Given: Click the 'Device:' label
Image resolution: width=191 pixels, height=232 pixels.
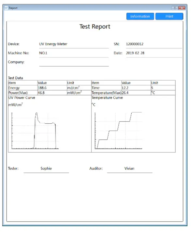Looking at the screenshot, I should (14, 44).
